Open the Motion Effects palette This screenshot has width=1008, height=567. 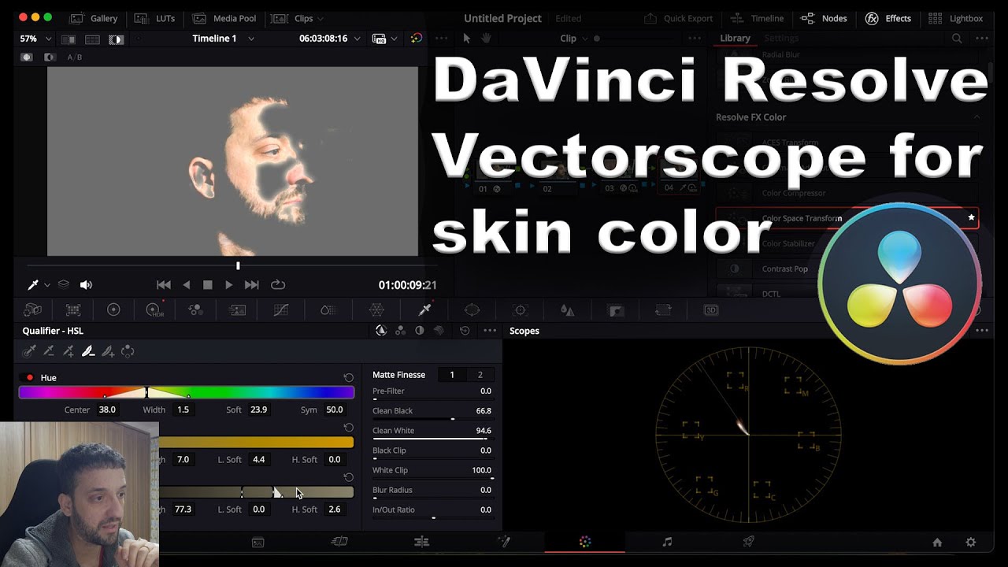pyautogui.click(x=237, y=310)
